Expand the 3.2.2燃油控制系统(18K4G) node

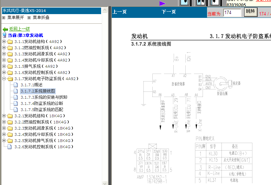click(x=4, y=122)
